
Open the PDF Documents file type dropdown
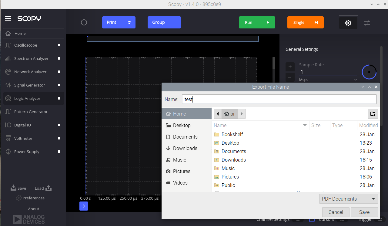pyautogui.click(x=349, y=199)
